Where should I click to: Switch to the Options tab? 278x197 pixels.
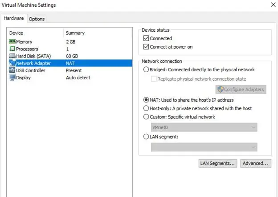[x=37, y=19]
